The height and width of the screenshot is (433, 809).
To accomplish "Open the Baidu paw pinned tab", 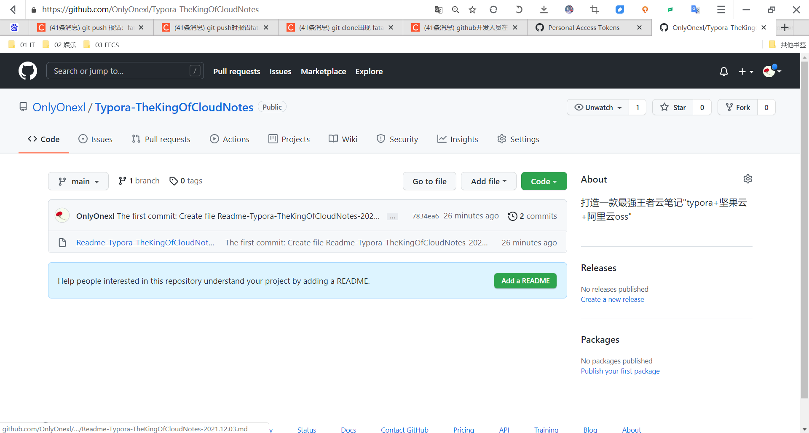I will 14,27.
